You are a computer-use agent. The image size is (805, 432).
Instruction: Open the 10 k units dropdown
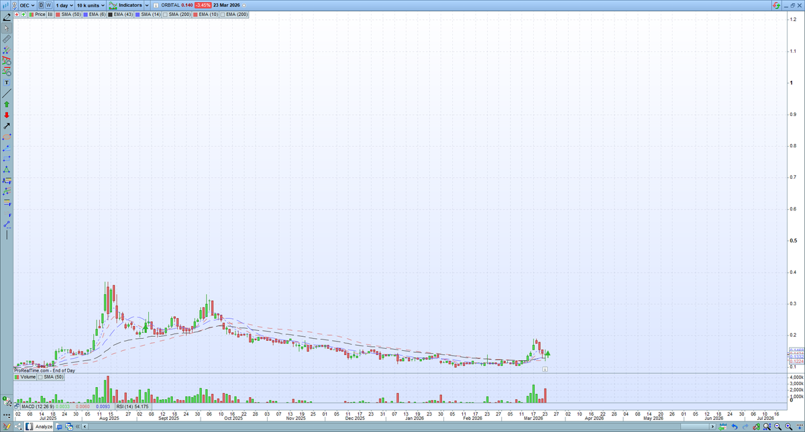click(91, 5)
